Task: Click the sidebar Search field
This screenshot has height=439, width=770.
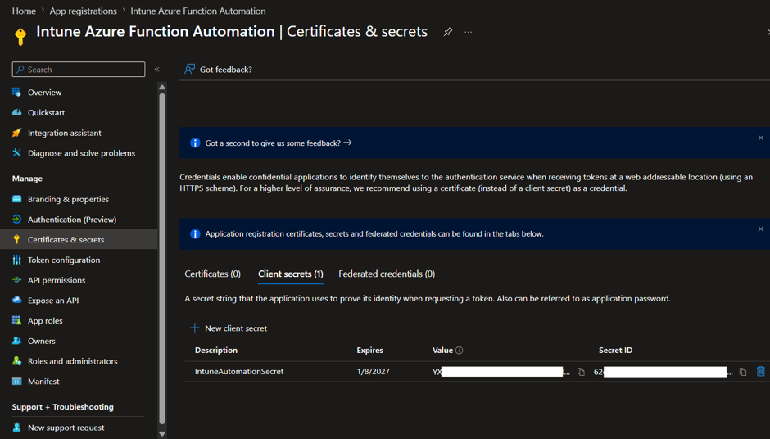Action: [79, 70]
